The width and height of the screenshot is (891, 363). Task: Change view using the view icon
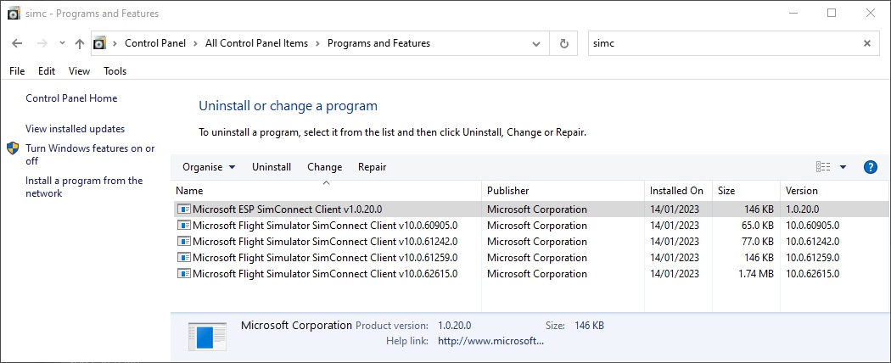pyautogui.click(x=823, y=167)
